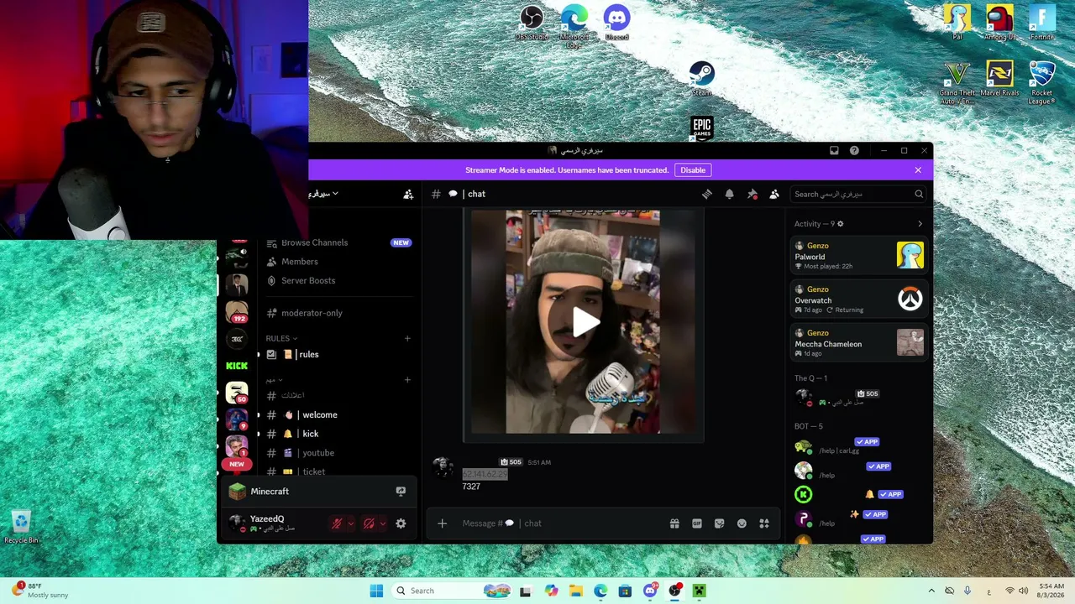1075x604 pixels.
Task: Search the server using the search box
Action: (858, 194)
